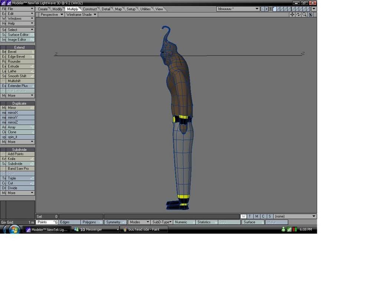The height and width of the screenshot is (286, 380).
Task: Maximize the viewport with the corner icon
Action: pyautogui.click(x=311, y=14)
